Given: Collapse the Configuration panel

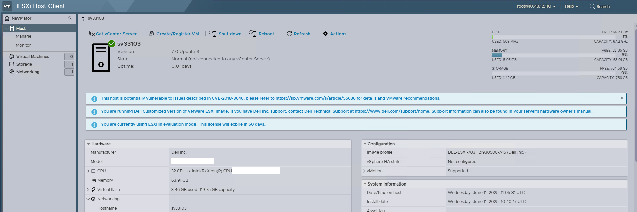Looking at the screenshot, I should pyautogui.click(x=365, y=144).
